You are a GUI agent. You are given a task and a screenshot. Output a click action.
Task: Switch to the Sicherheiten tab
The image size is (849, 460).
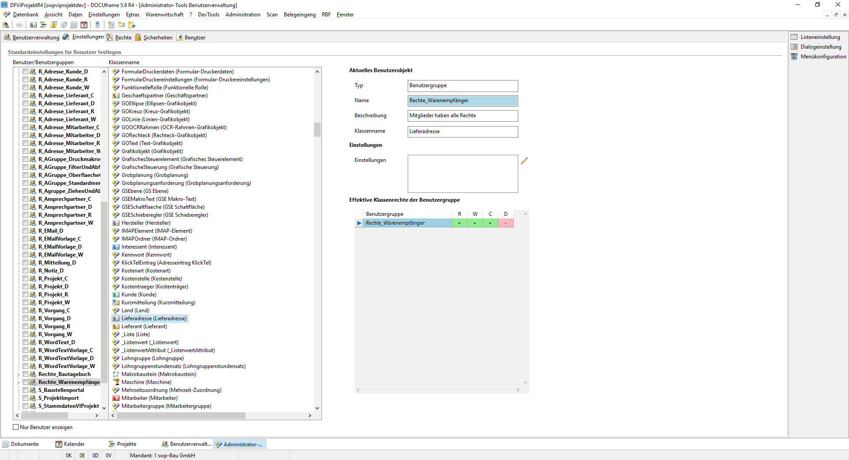click(154, 38)
